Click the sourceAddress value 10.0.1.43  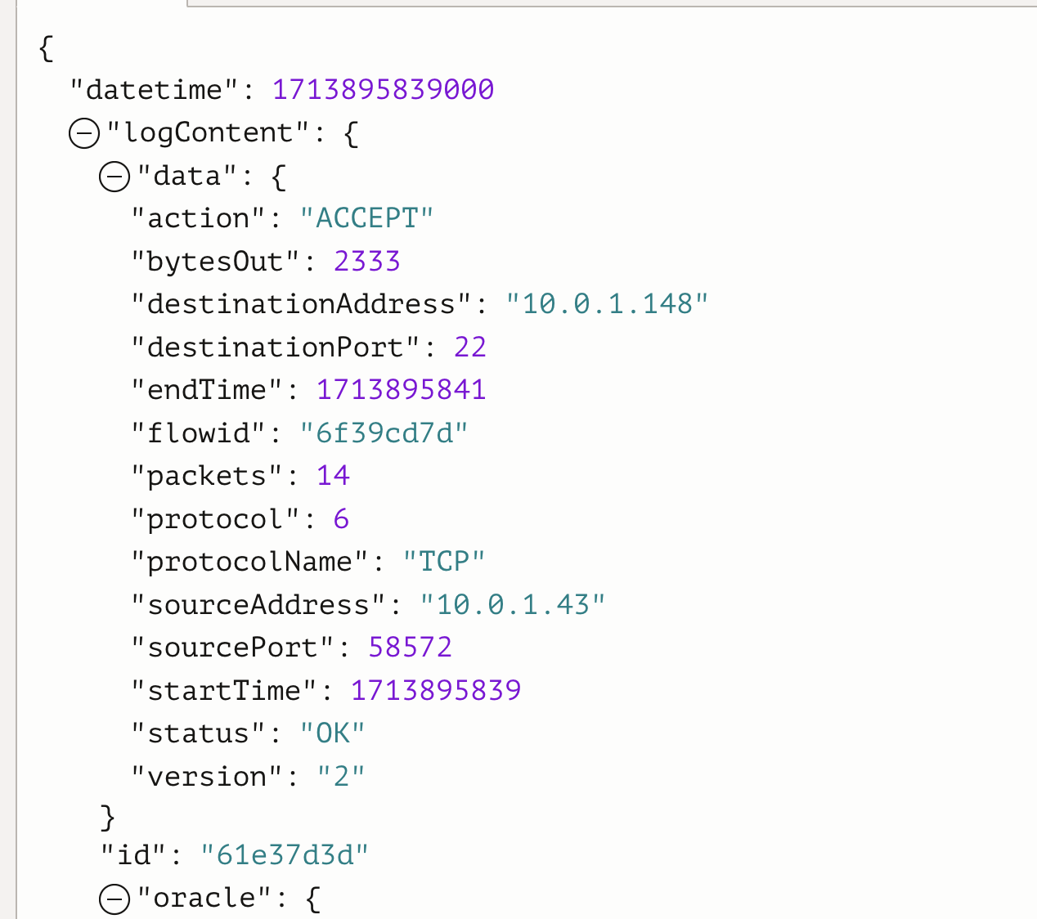tap(513, 605)
